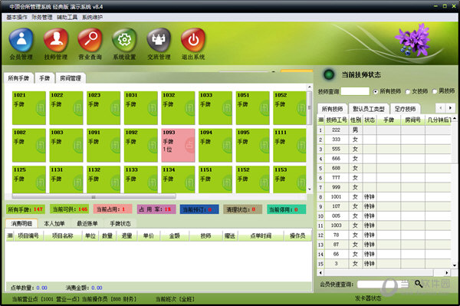Select hand-card tile 1022
This screenshot has height=306, width=460.
pyautogui.click(x=66, y=108)
